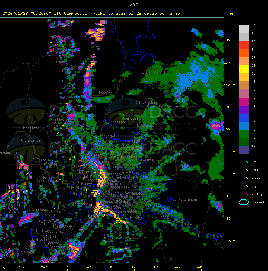Click the Anchoris place label
The height and width of the screenshot is (271, 268).
76,219
